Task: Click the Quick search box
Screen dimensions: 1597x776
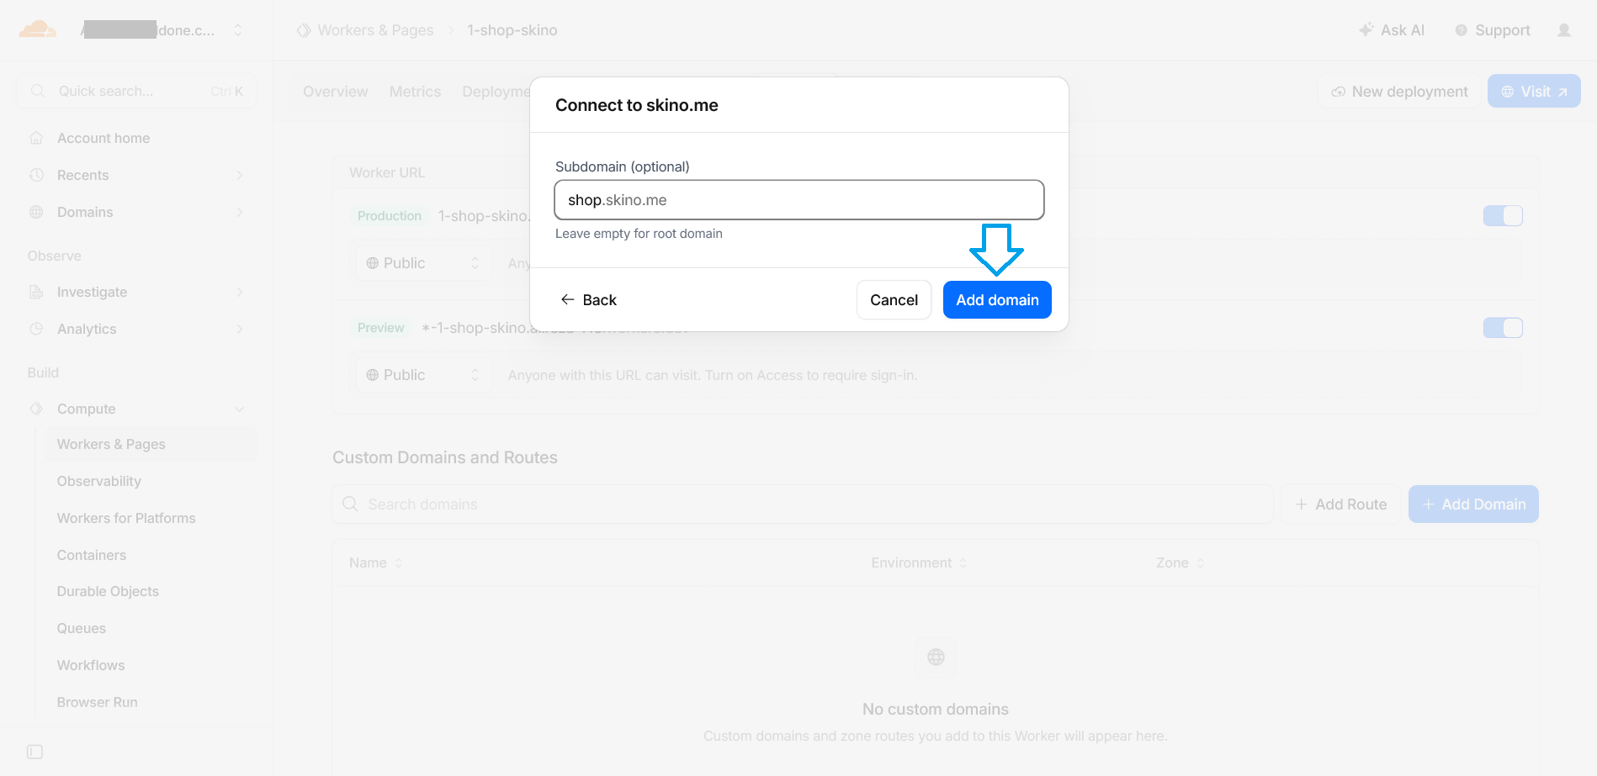Action: [136, 91]
